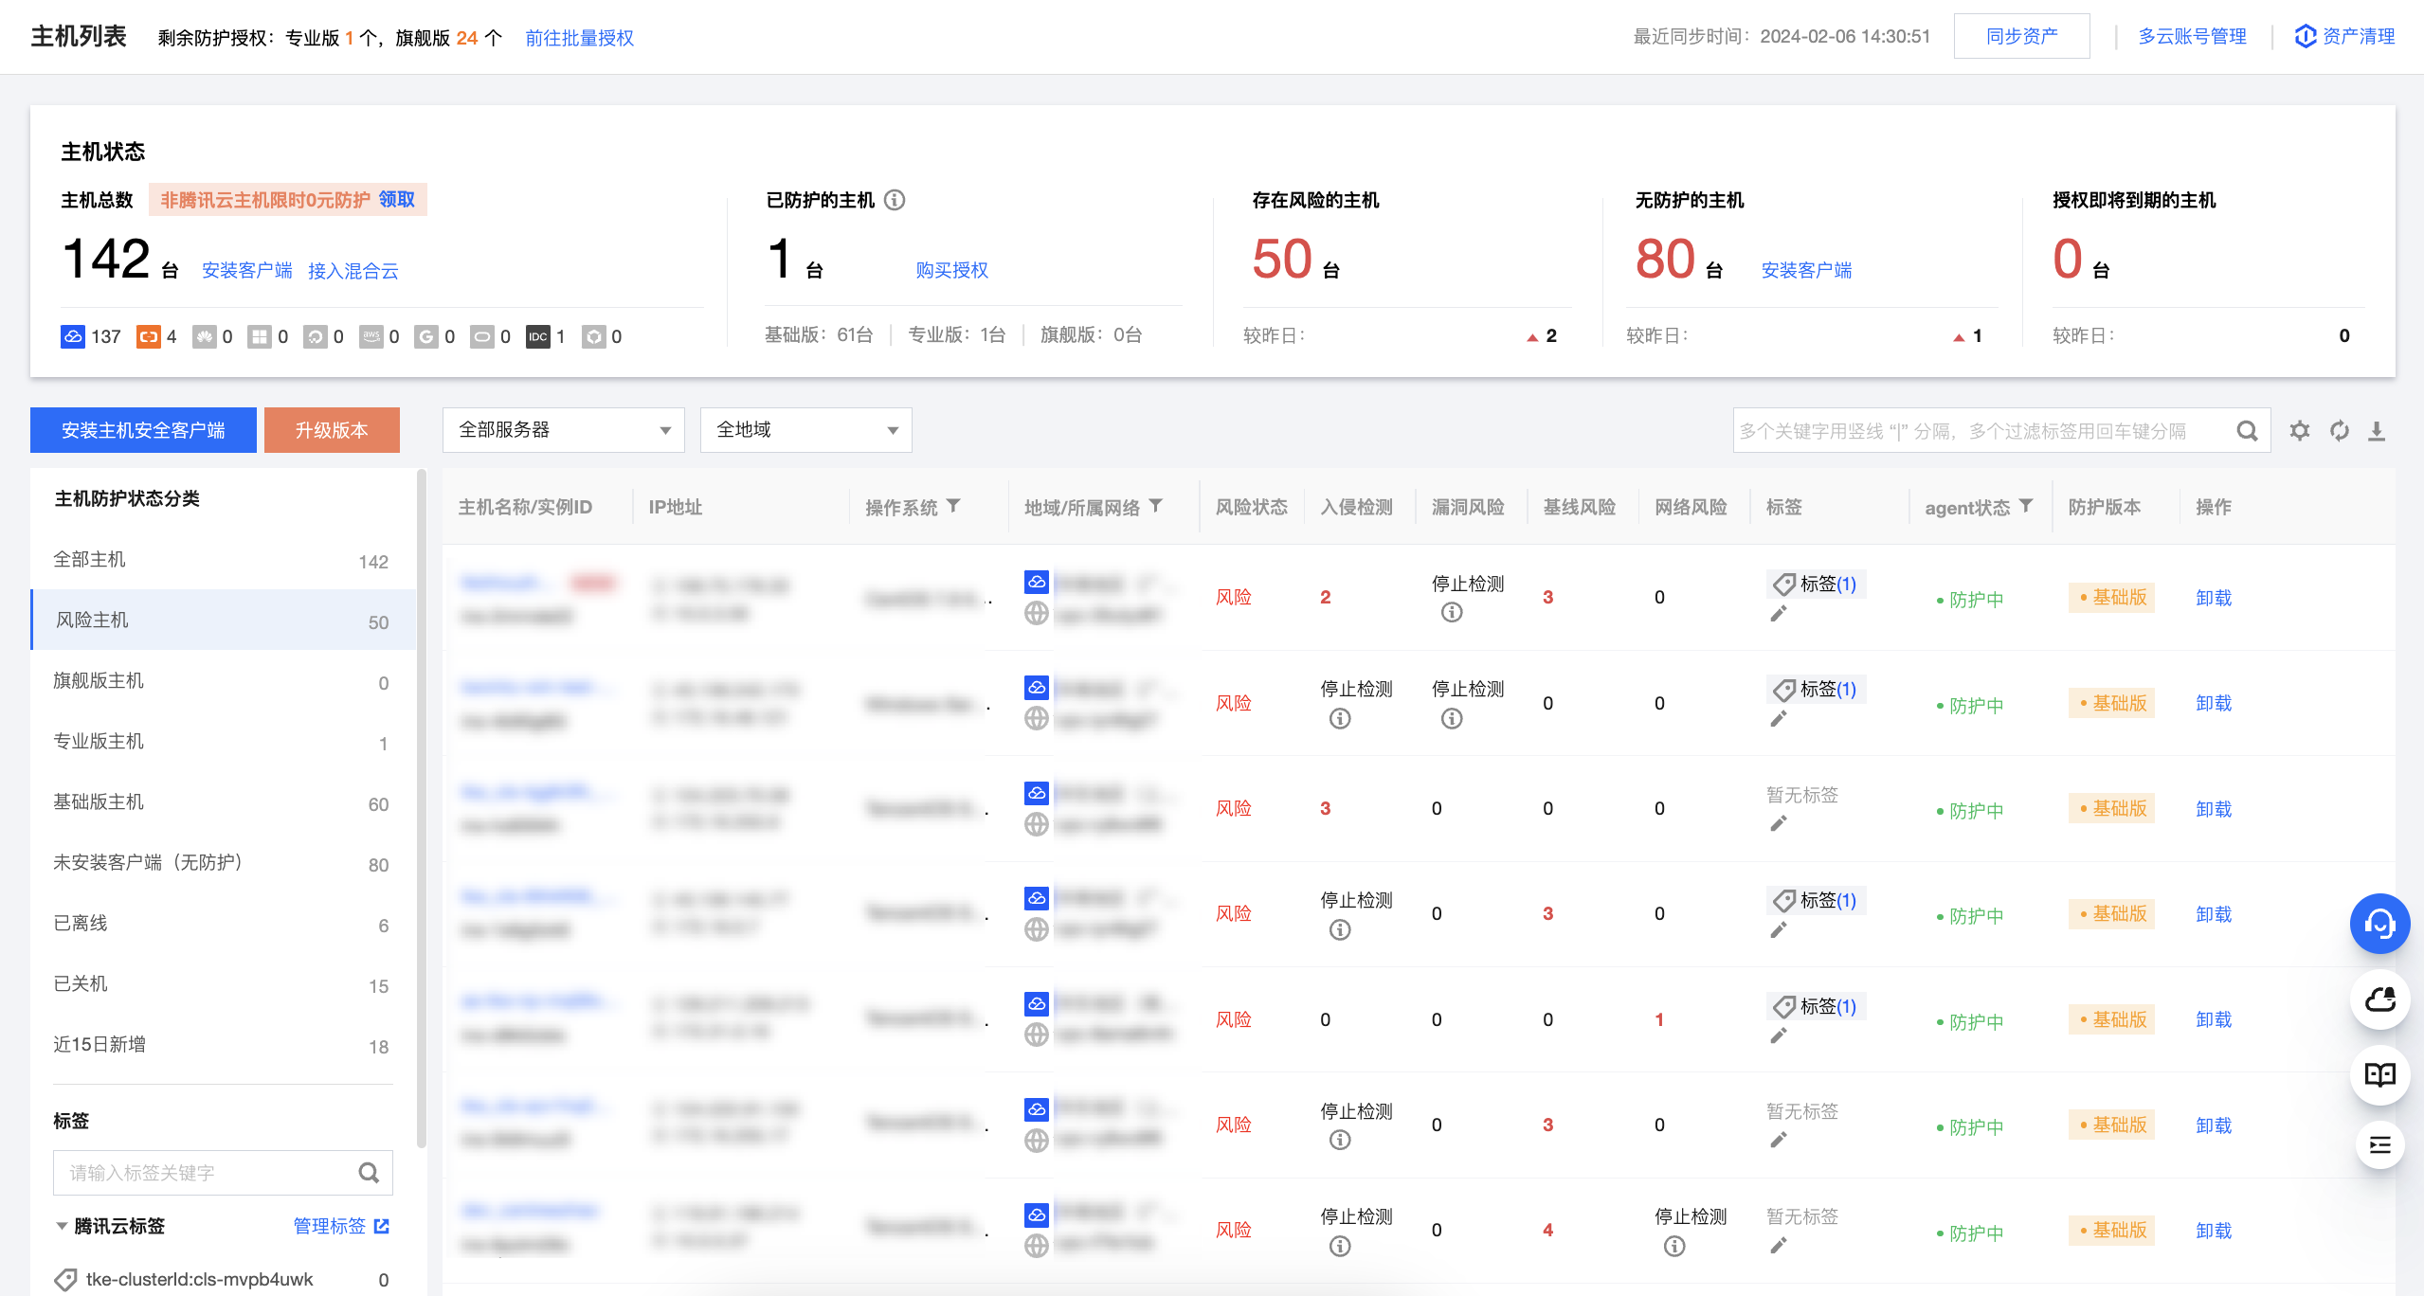
Task: Filter by Tencent Cloud icon showing 137
Action: (x=73, y=336)
